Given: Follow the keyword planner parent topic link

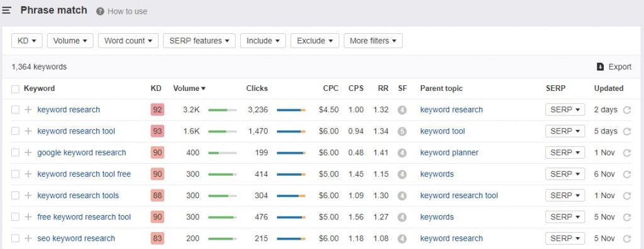Looking at the screenshot, I should pos(449,153).
